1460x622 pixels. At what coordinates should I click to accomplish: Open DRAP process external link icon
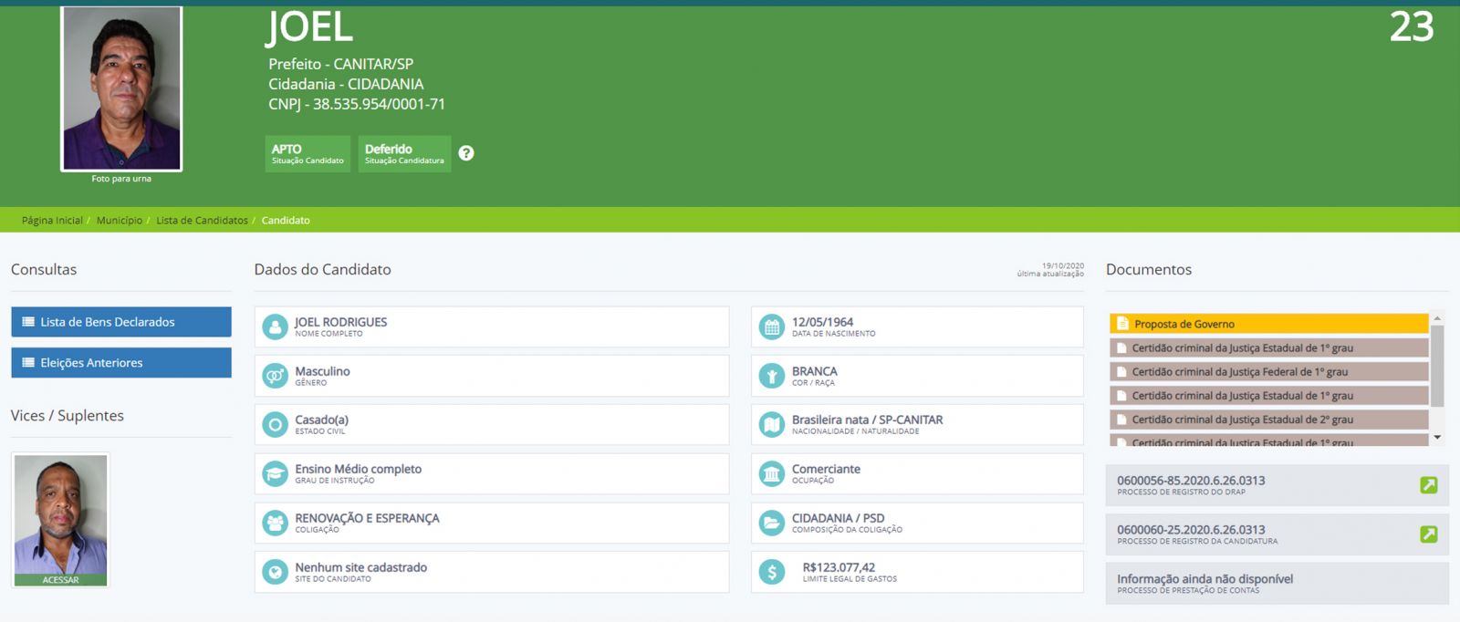(1428, 485)
